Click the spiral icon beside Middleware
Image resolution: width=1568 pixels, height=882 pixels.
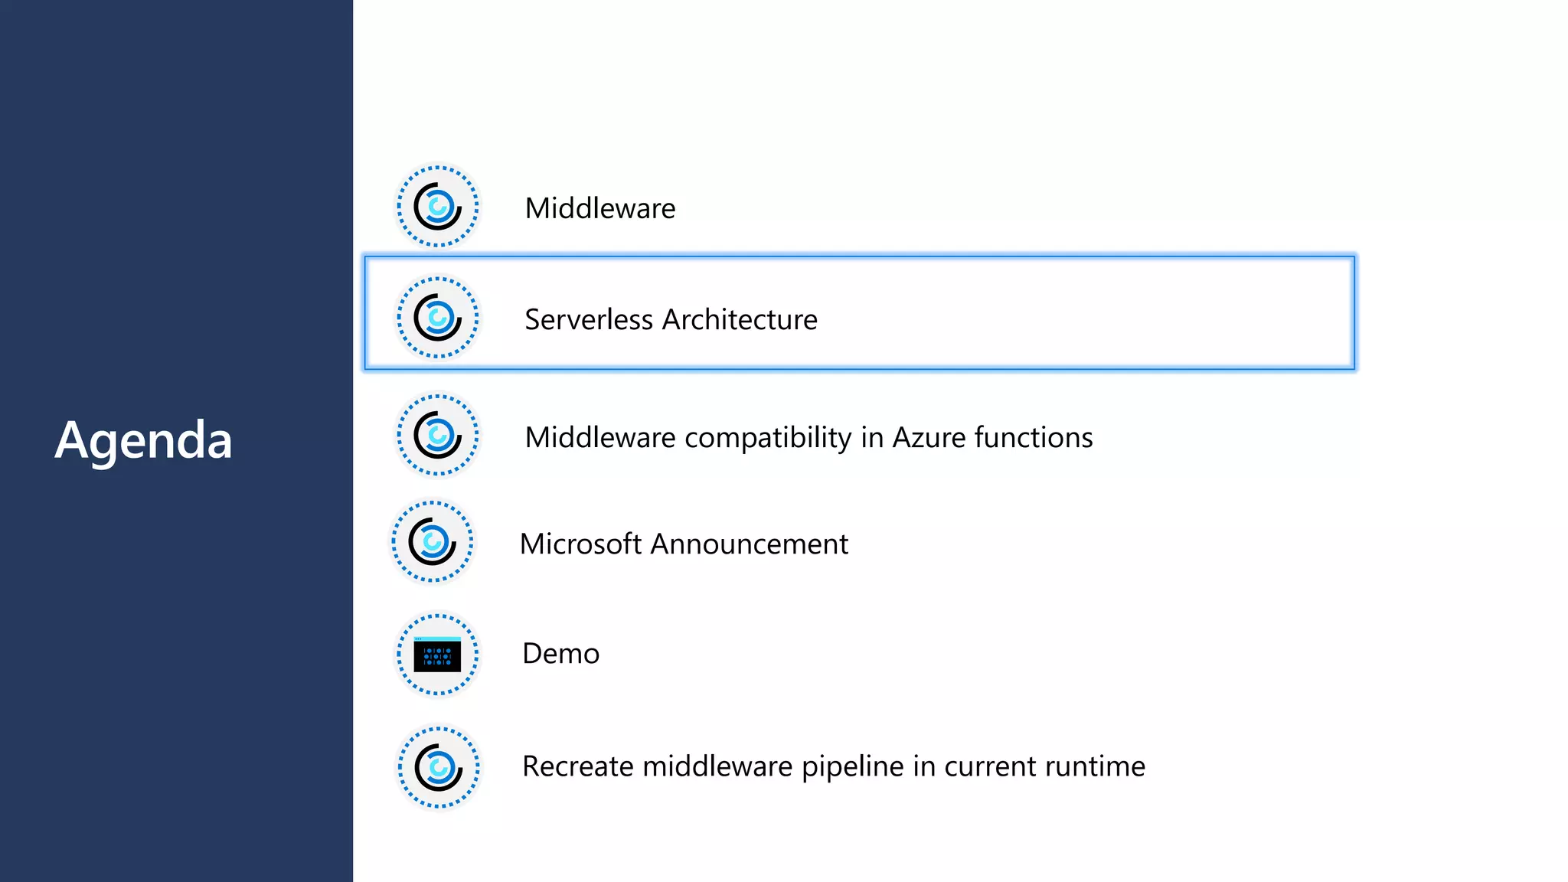[x=437, y=207]
